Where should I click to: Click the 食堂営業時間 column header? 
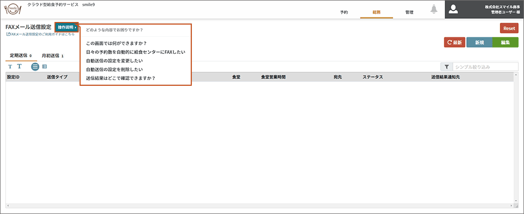[274, 77]
